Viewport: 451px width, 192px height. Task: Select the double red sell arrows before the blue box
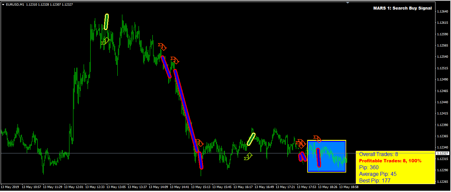pyautogui.click(x=301, y=144)
